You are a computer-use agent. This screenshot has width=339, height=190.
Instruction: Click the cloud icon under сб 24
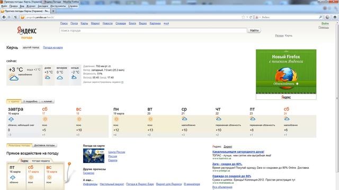click(x=287, y=119)
